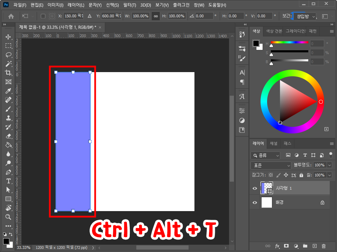Toggle visibility of 사각형 1 layer
The height and width of the screenshot is (252, 337).
tap(255, 188)
